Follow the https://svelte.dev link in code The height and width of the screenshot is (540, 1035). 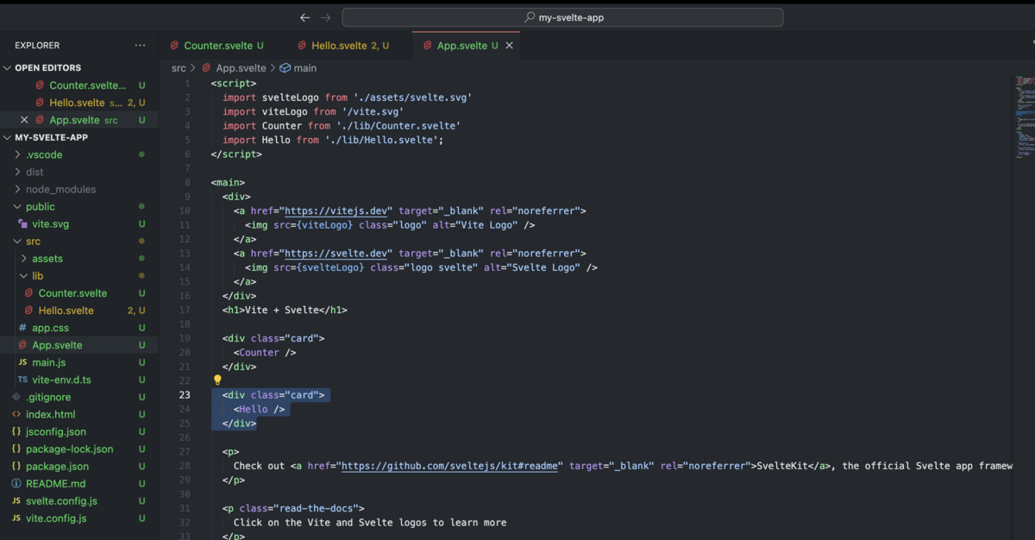(x=338, y=253)
